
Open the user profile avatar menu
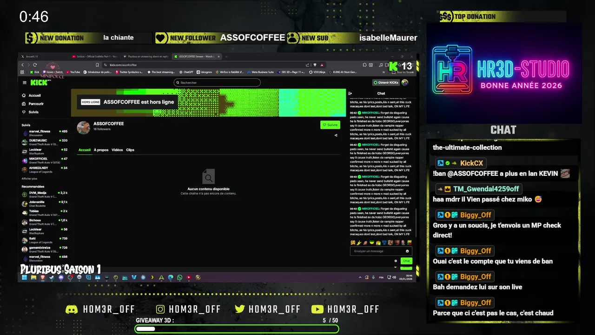coord(405,83)
